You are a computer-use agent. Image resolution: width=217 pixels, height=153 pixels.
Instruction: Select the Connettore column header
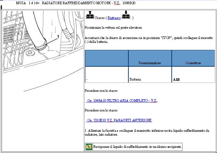[193, 58]
